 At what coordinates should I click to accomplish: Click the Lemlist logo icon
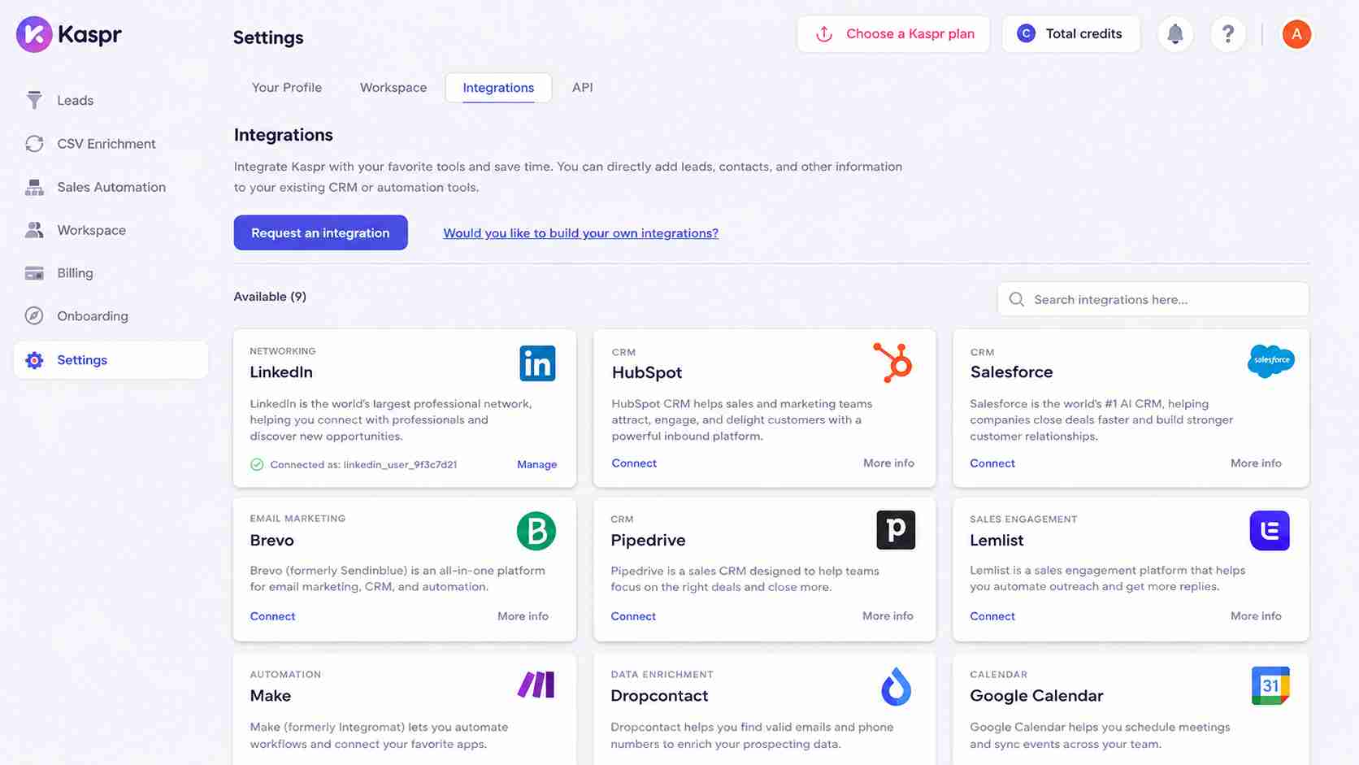coord(1270,531)
